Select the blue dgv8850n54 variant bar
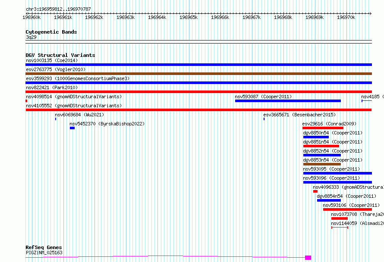Screen dimensions: 384x262 (316, 137)
